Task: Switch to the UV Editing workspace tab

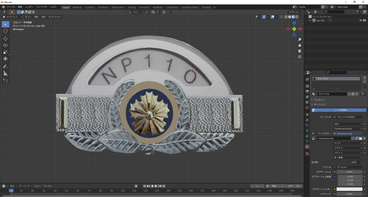Action: tap(103, 7)
